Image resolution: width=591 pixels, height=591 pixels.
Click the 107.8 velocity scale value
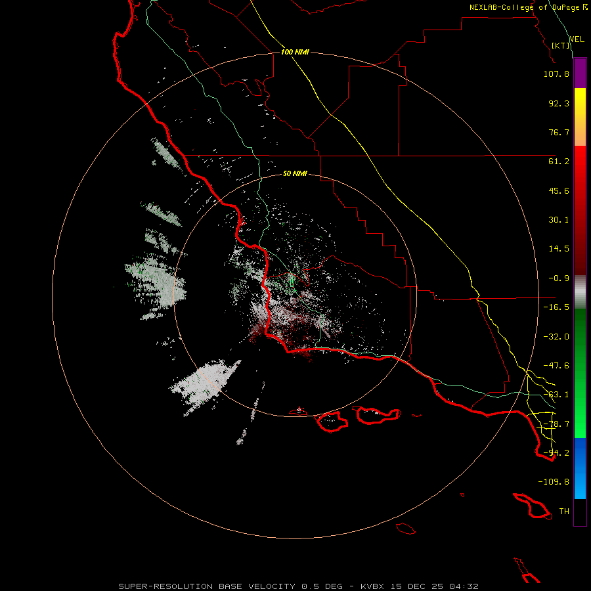click(x=556, y=74)
